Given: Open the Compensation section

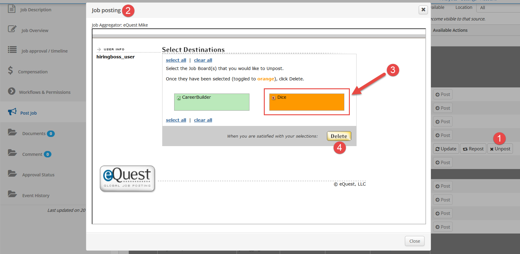Looking at the screenshot, I should [33, 72].
